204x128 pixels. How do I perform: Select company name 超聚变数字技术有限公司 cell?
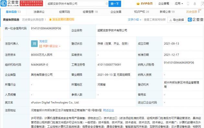[112, 30]
